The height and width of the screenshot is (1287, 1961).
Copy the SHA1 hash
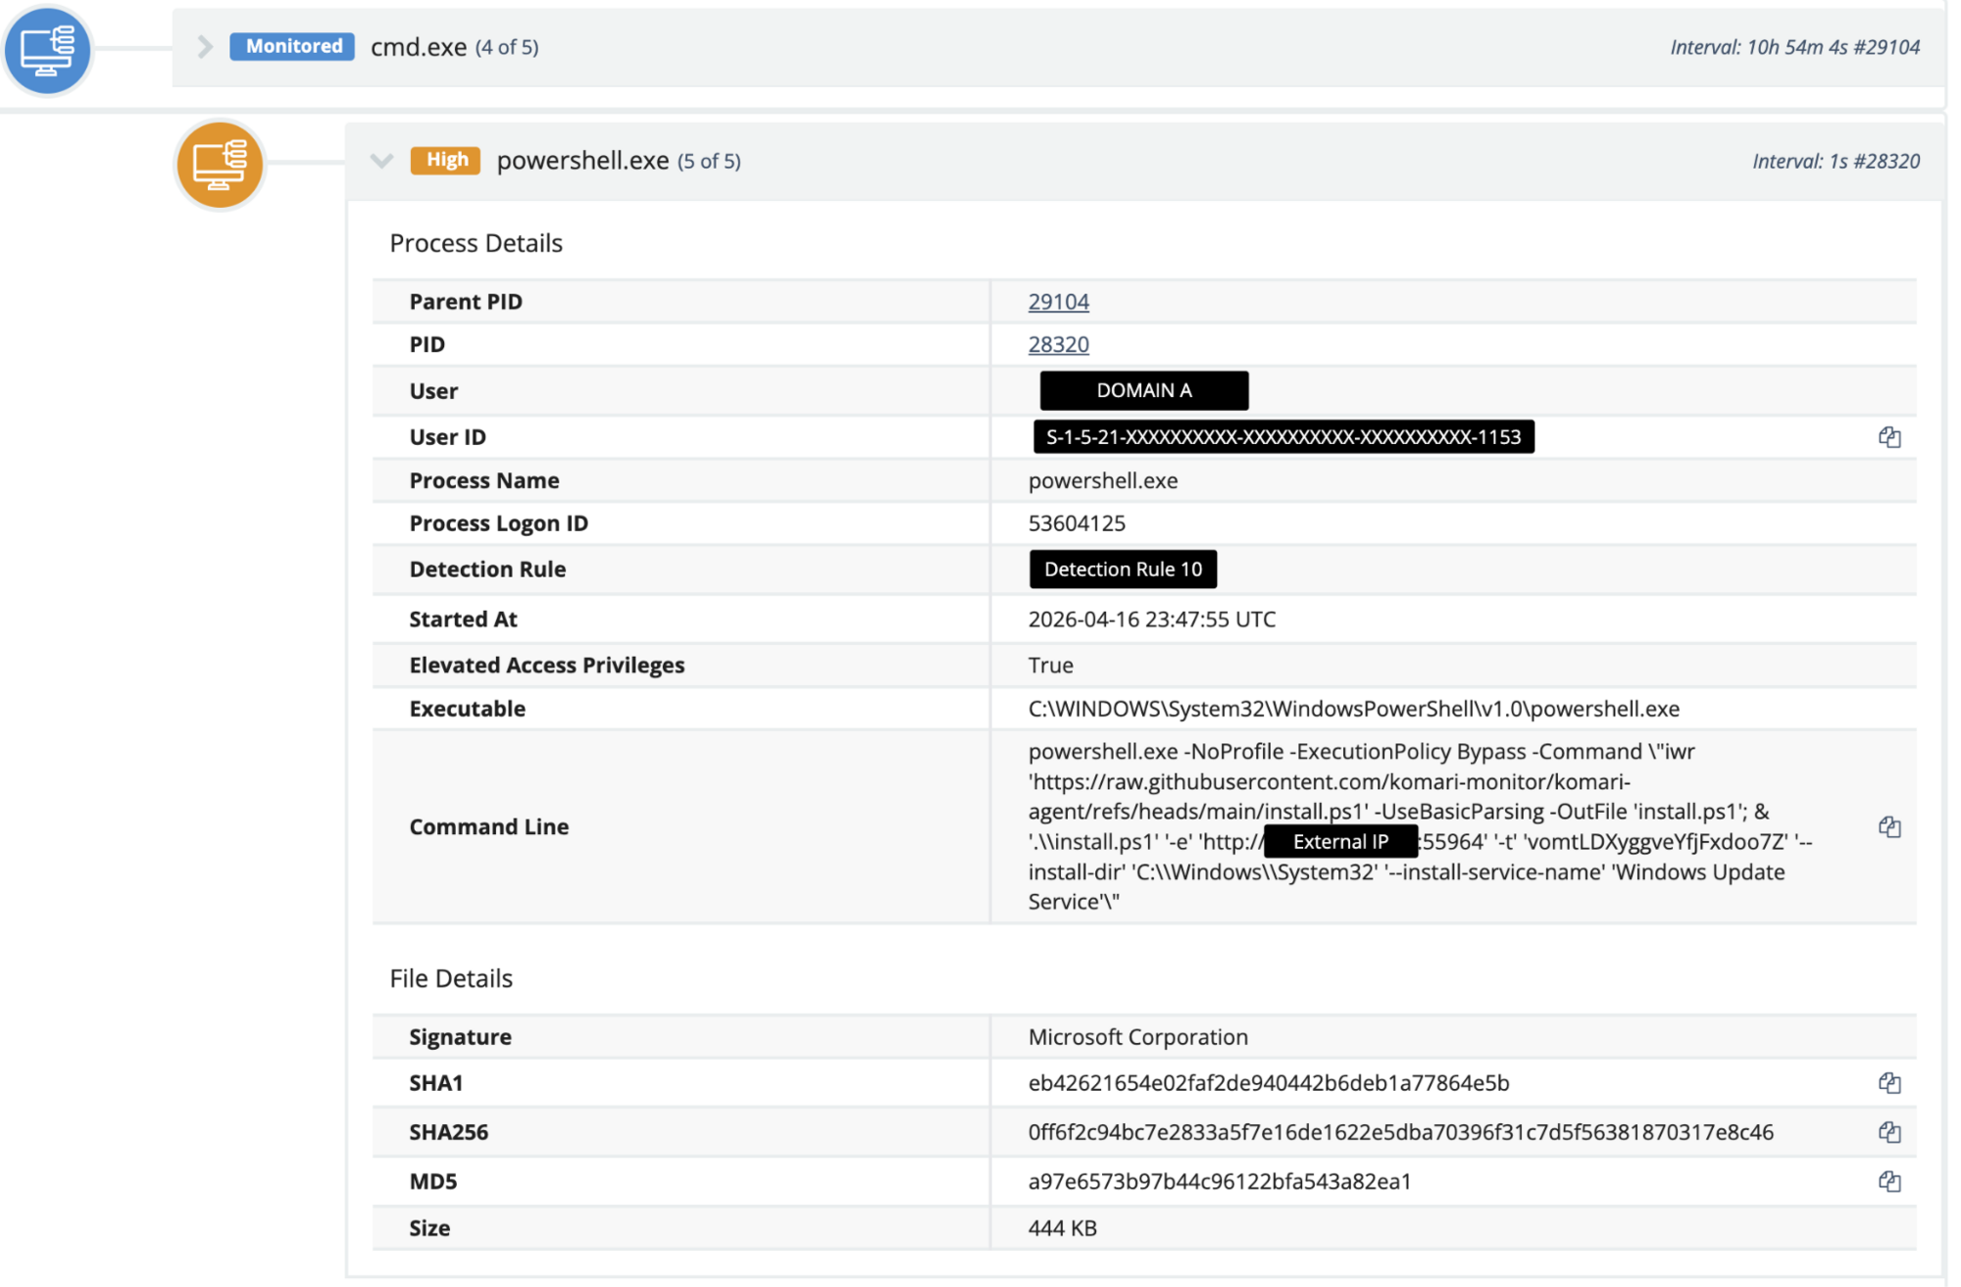[1888, 1083]
